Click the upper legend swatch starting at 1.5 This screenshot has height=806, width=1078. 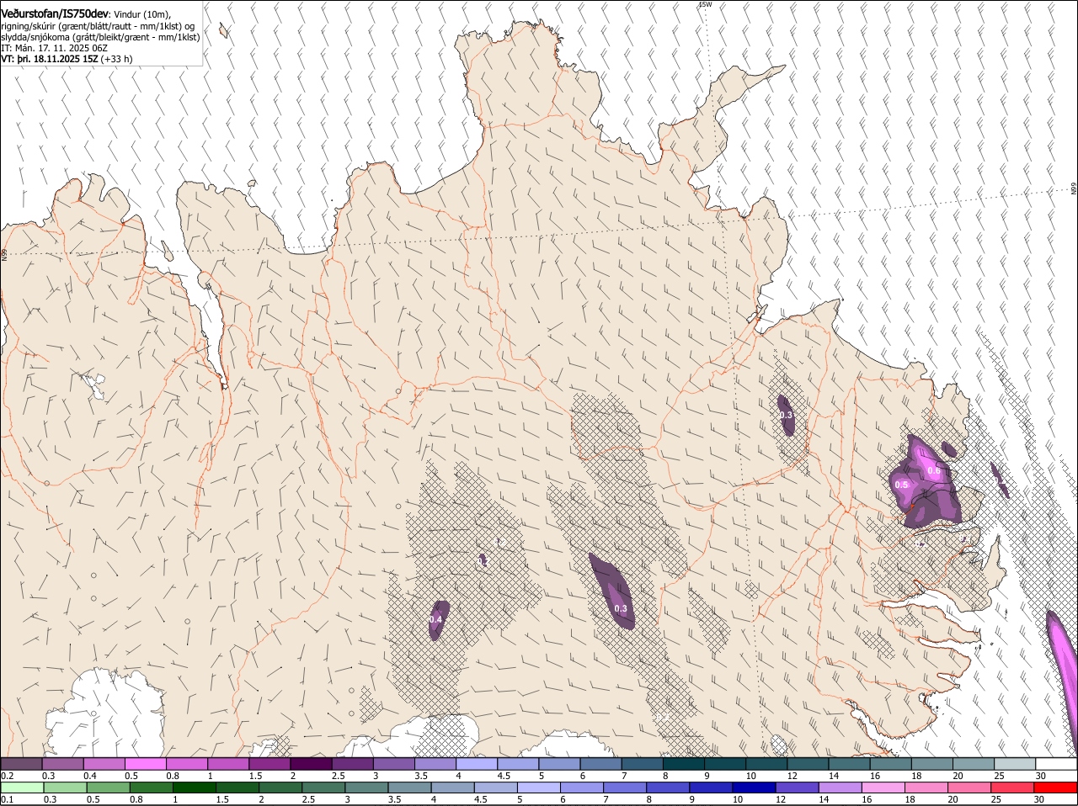[x=269, y=763]
